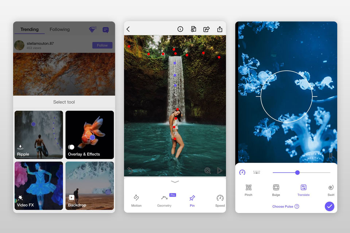Select the Motion tool
The height and width of the screenshot is (233, 350).
click(136, 201)
